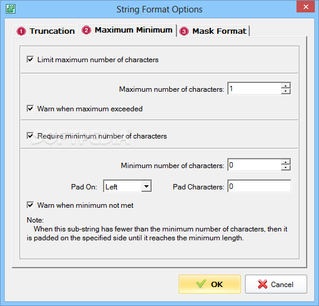Decrease maximum number of characters with down arrow
This screenshot has height=306, width=319.
286,91
